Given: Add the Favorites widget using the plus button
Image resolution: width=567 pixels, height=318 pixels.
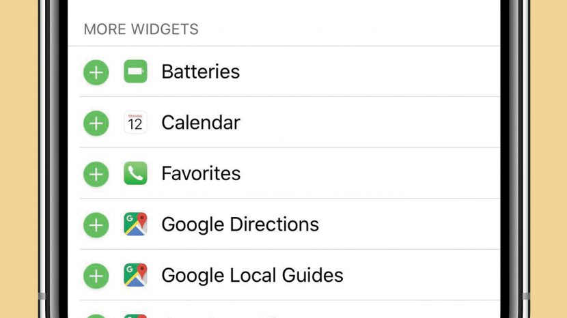Looking at the screenshot, I should click(96, 174).
